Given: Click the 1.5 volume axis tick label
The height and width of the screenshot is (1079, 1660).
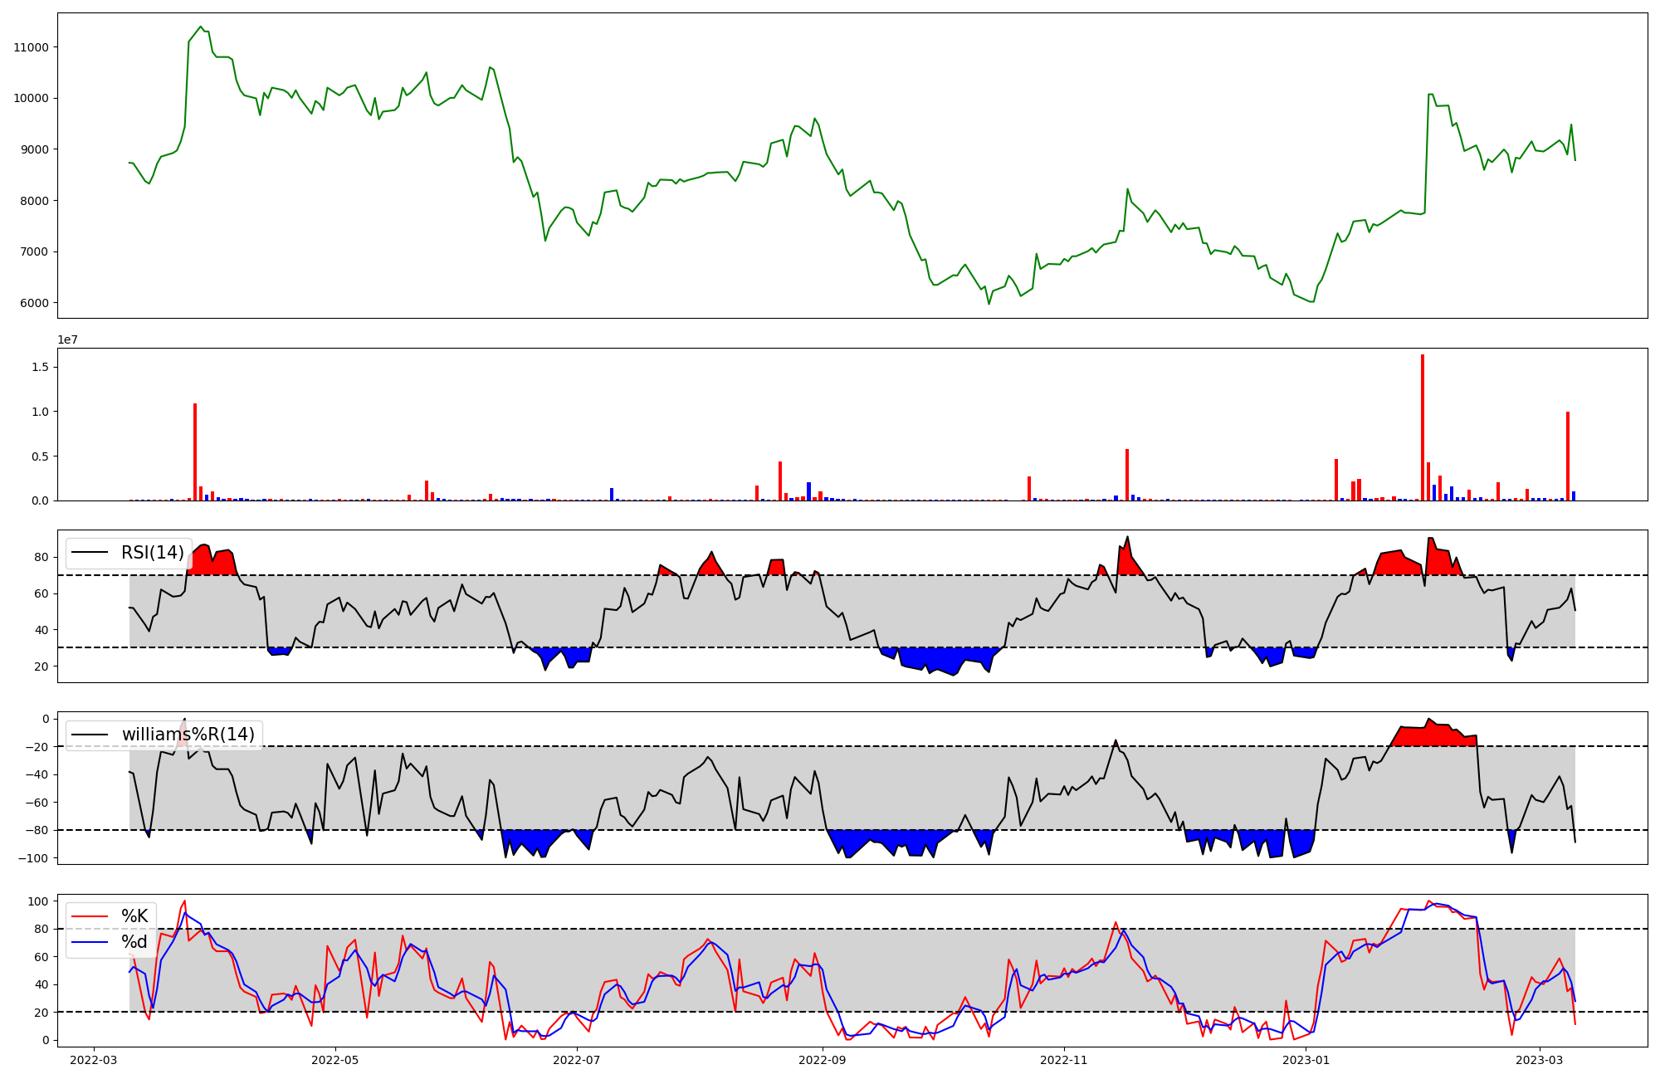Looking at the screenshot, I should pyautogui.click(x=40, y=367).
